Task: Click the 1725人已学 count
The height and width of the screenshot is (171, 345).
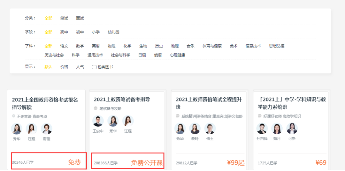Action: click(268, 163)
